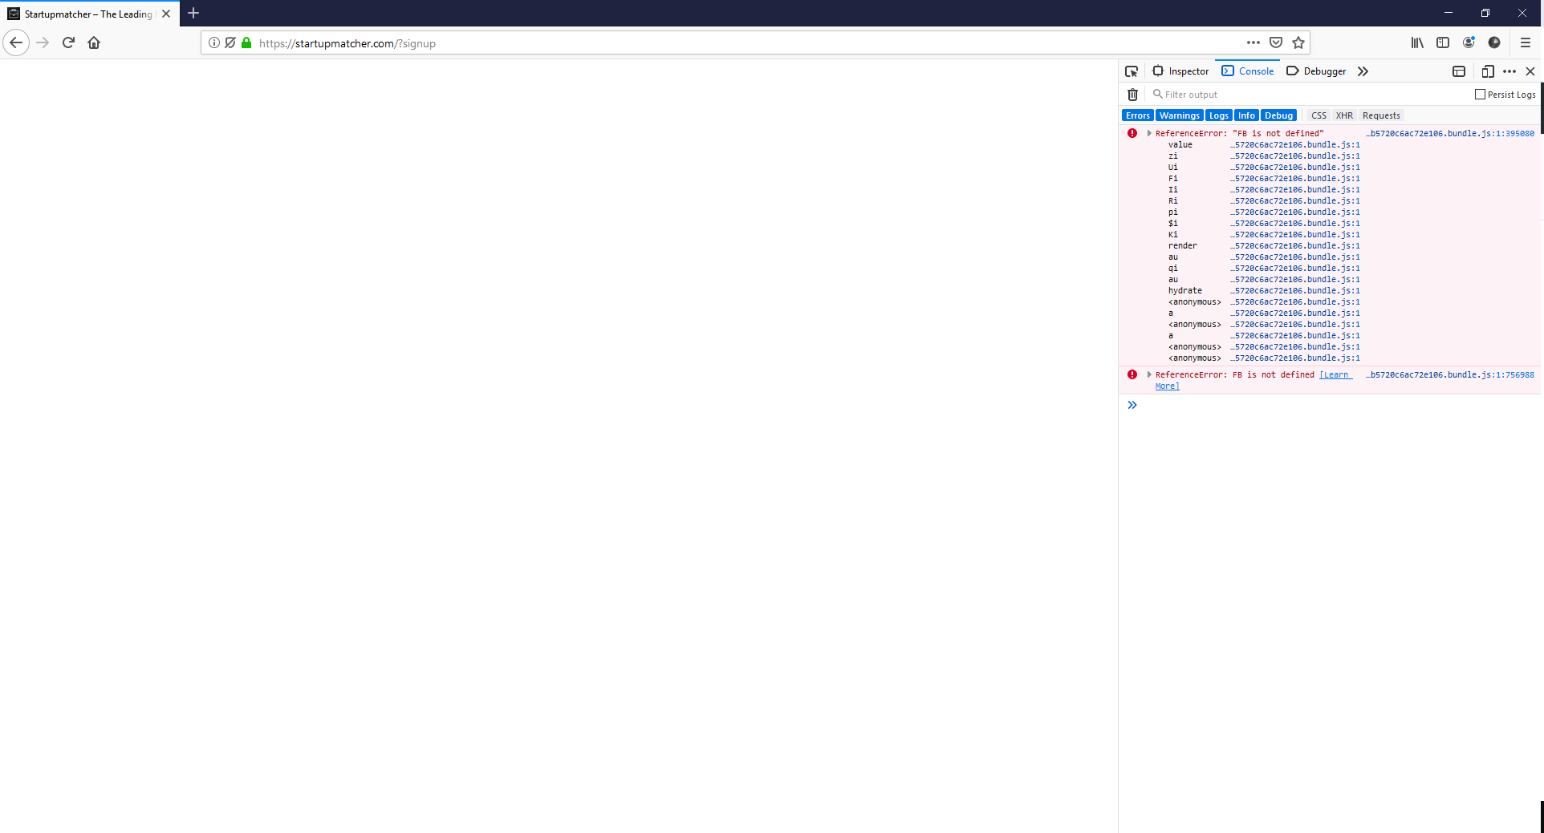Viewport: 1544px width, 833px height.
Task: Enable the XHR request filter
Action: [1344, 115]
